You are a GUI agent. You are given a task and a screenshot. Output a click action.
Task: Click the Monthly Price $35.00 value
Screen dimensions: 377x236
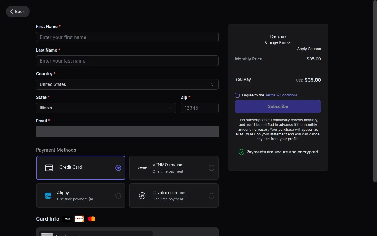coord(314,59)
